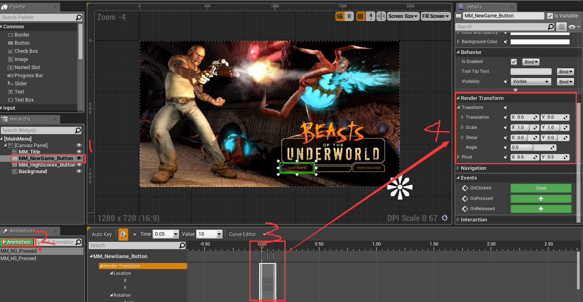Hide MM_NewGame_Button via eye icon

(x=79, y=159)
